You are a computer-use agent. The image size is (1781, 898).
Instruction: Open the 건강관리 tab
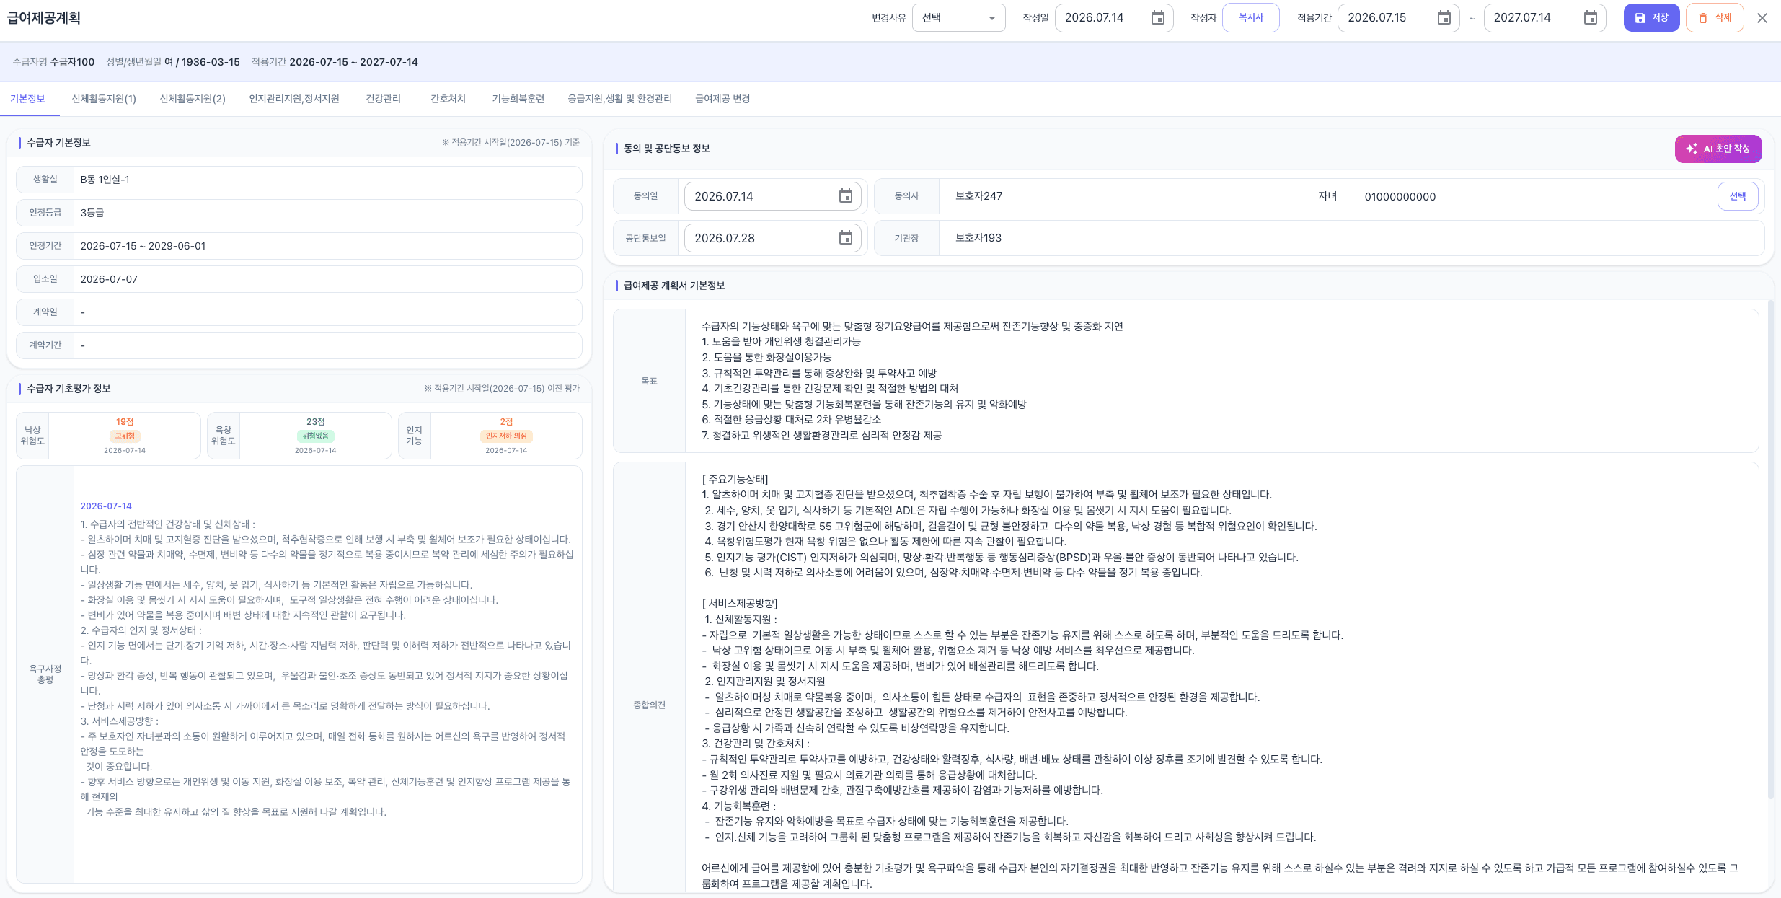(x=384, y=99)
